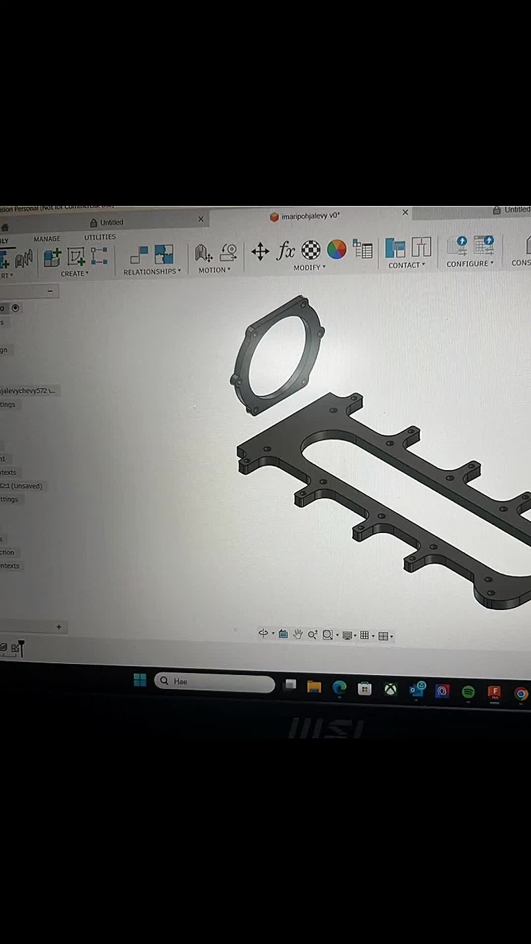Open the Appearance color wheel tool

tap(337, 249)
